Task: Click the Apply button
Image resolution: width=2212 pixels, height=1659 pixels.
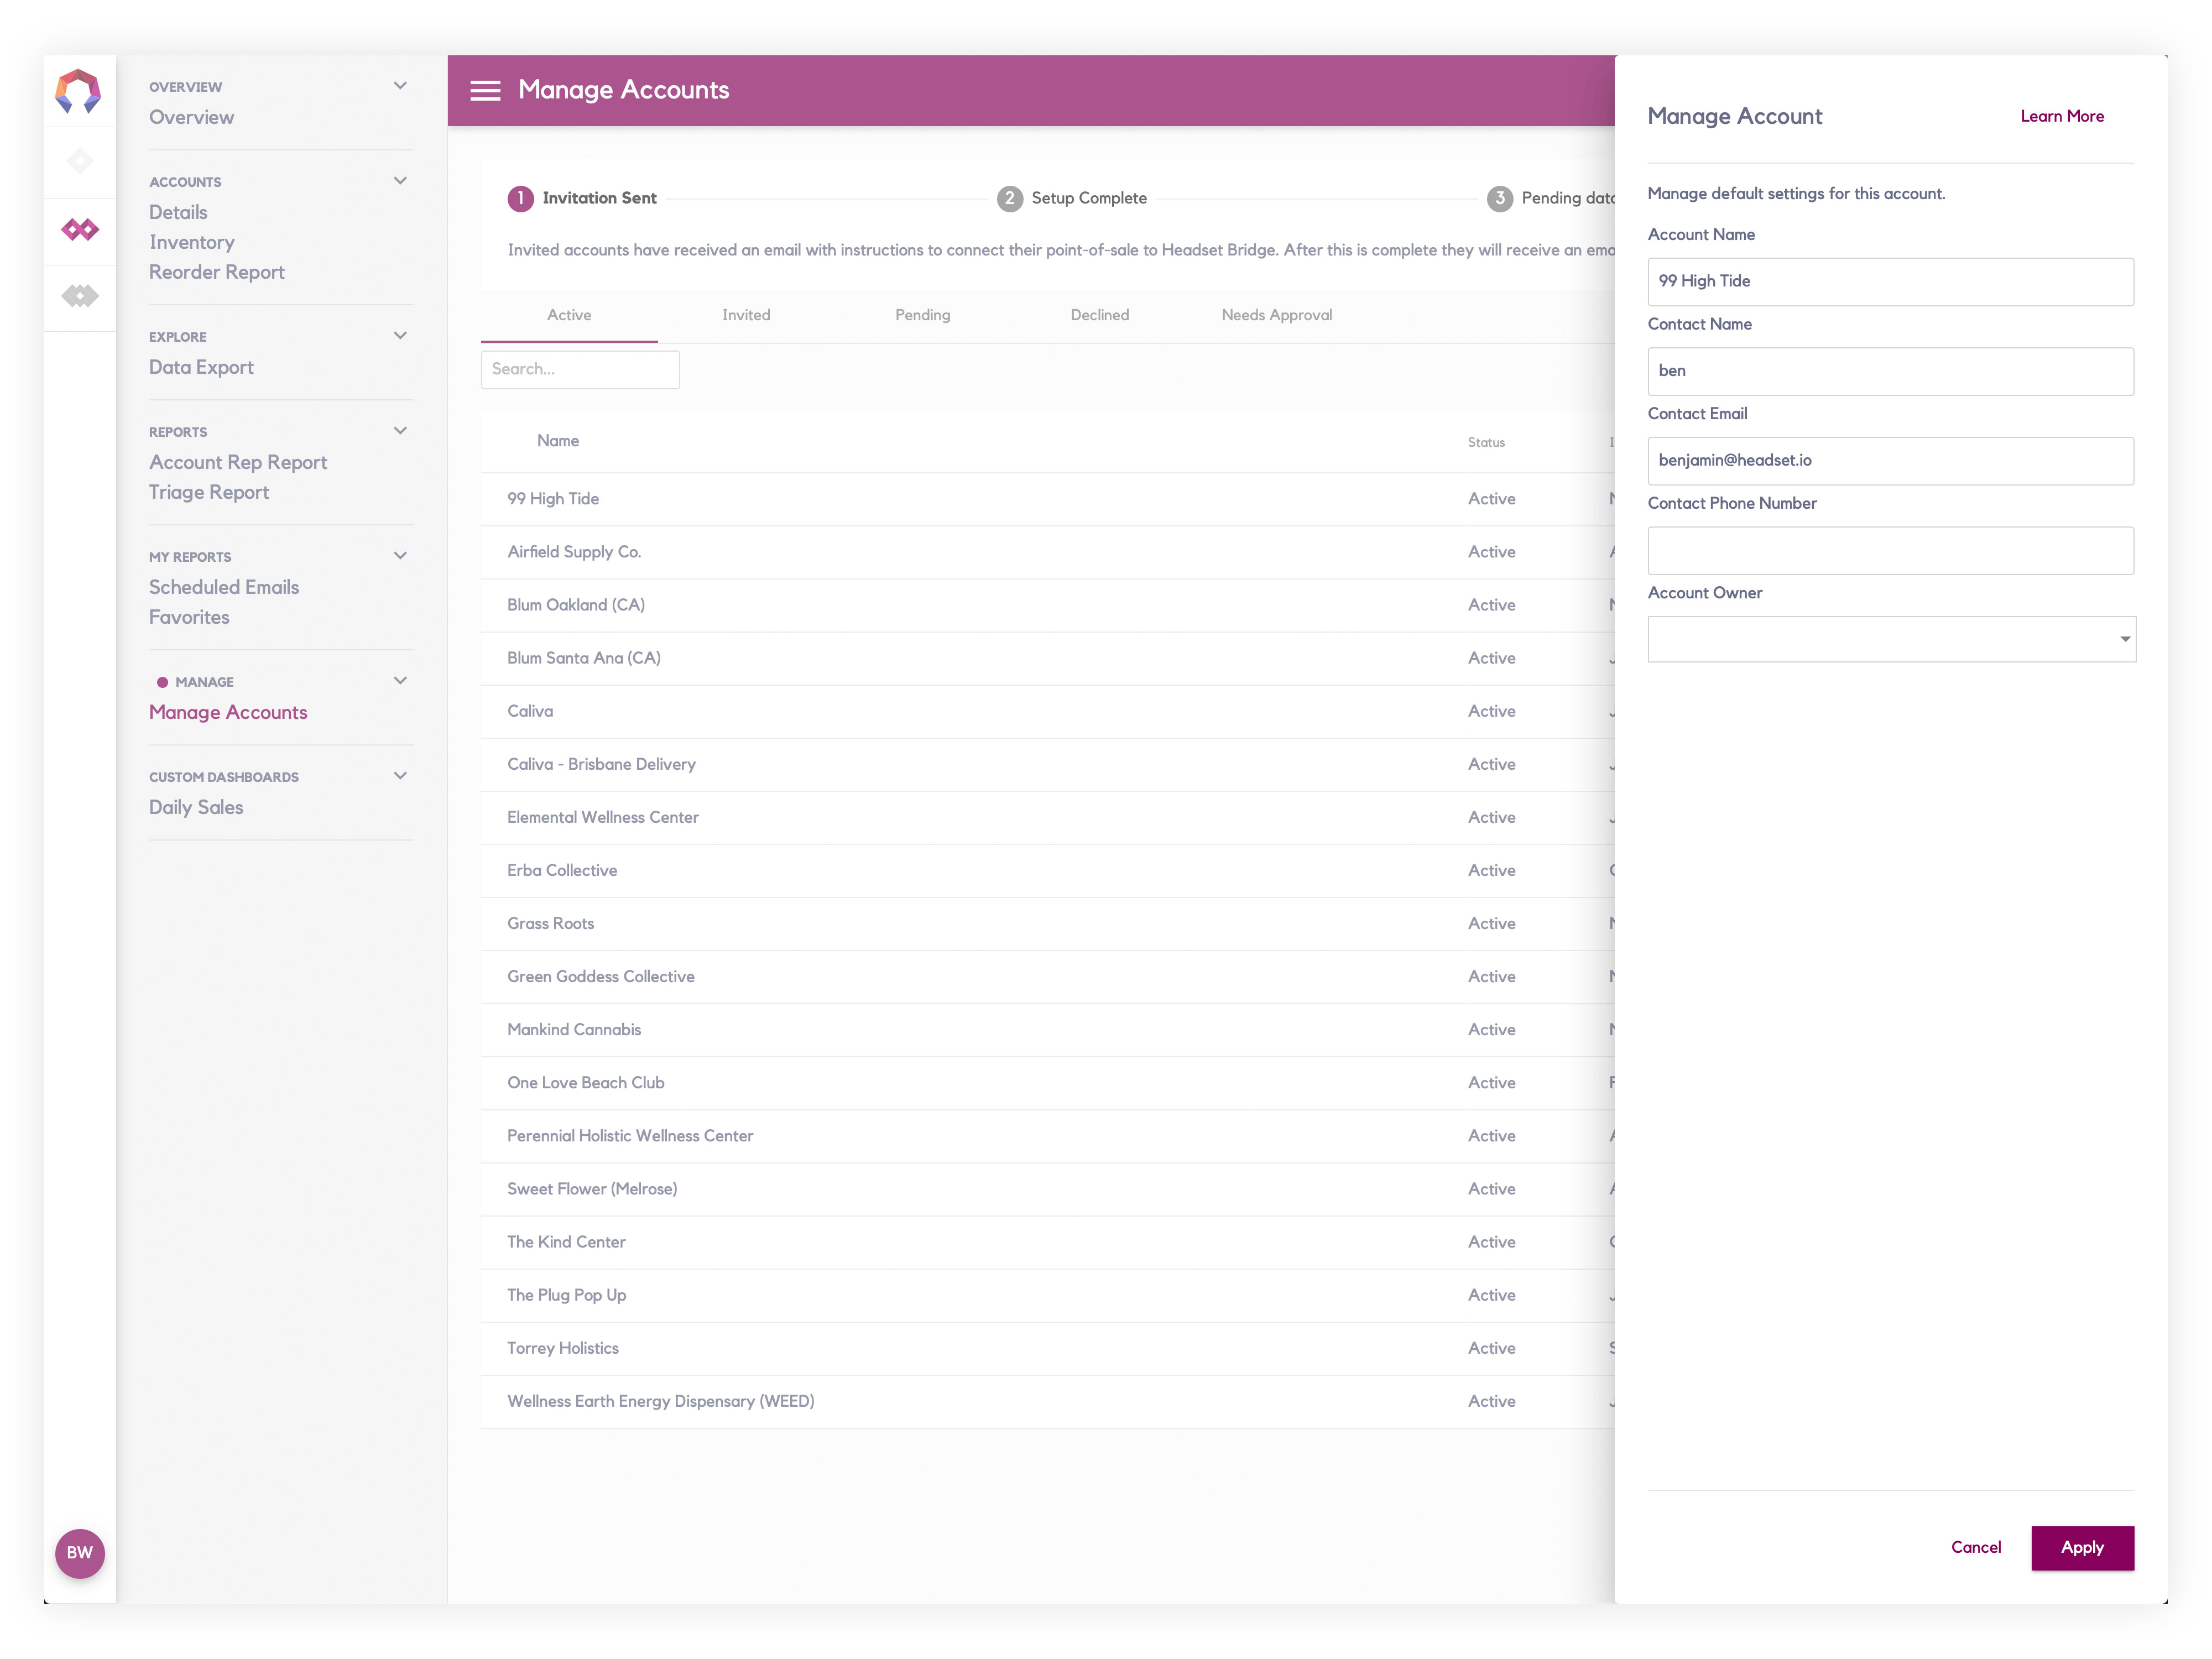Action: pos(2082,1547)
